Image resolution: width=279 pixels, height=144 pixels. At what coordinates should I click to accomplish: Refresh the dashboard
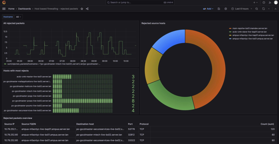pos(263,9)
